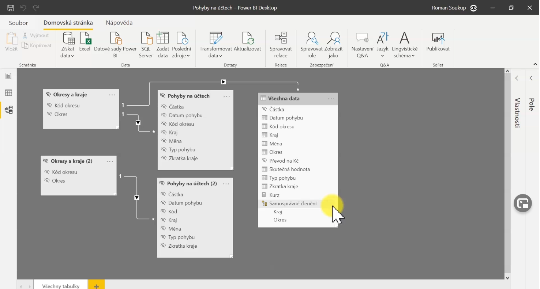Open Nastavení Q&A
The image size is (540, 289).
pyautogui.click(x=362, y=45)
